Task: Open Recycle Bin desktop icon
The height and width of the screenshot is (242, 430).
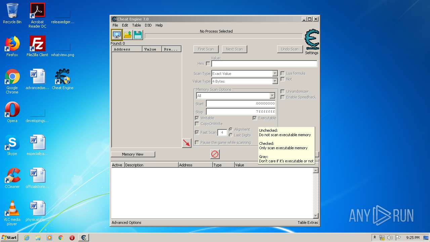Action: pyautogui.click(x=12, y=13)
